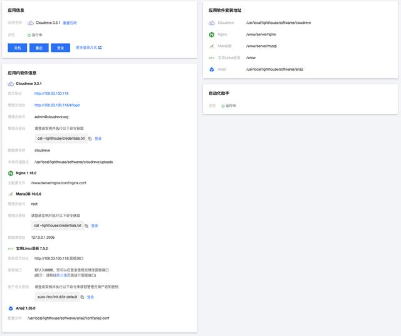Viewport: 401px width, 336px height.
Task: Click the 重置应用 reset application link
Action: pos(70,23)
